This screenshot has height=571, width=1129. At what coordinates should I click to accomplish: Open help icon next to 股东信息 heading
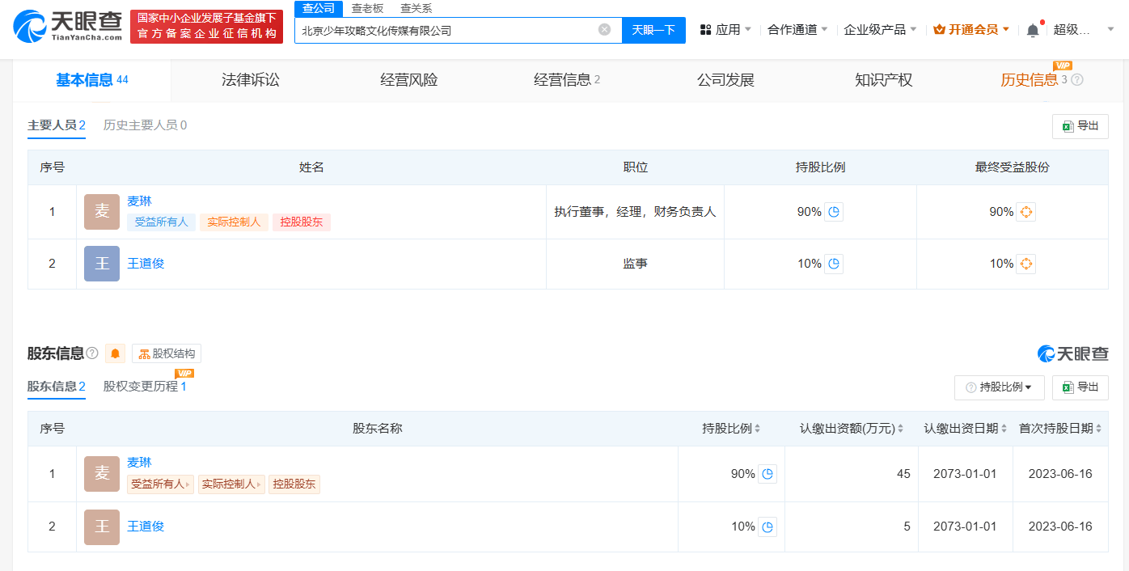pos(92,353)
